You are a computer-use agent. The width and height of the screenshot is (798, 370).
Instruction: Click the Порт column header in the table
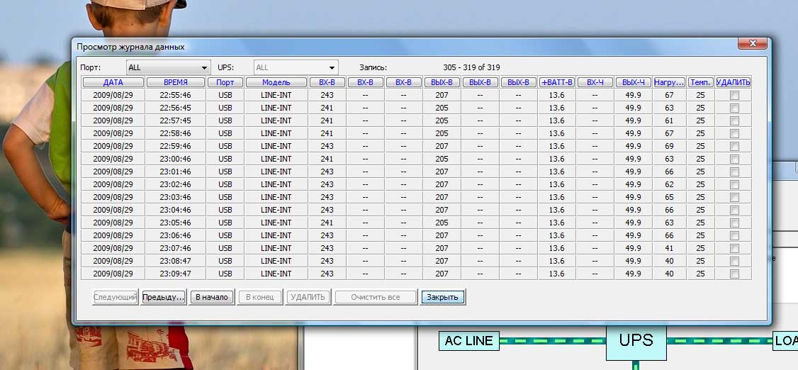click(225, 82)
